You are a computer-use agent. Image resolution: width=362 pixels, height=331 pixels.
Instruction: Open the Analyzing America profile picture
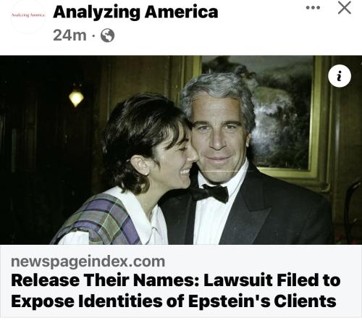28,16
